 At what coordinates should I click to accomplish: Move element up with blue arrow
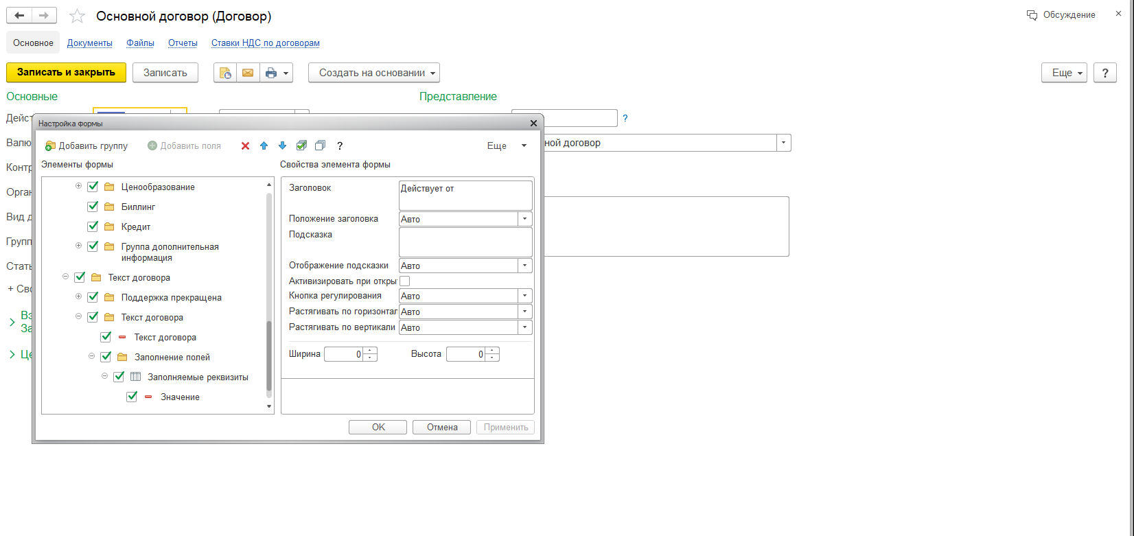coord(264,145)
